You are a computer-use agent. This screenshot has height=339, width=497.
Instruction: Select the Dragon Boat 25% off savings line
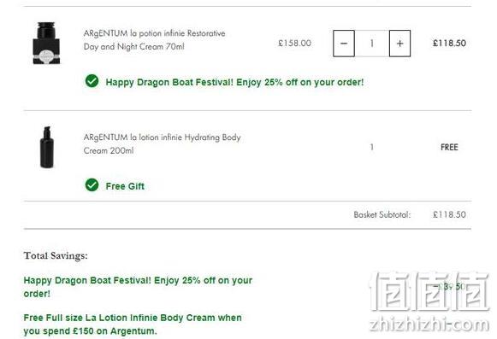pyautogui.click(x=138, y=287)
